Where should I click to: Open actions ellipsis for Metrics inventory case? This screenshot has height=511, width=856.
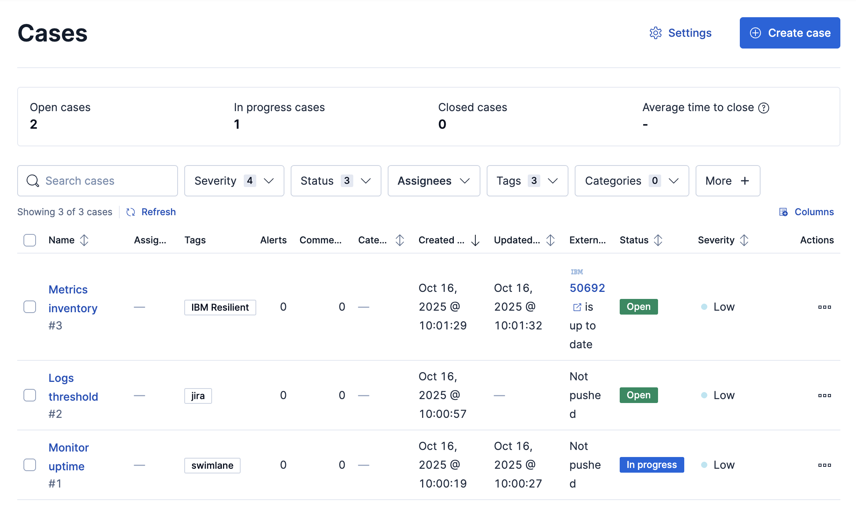tap(824, 307)
